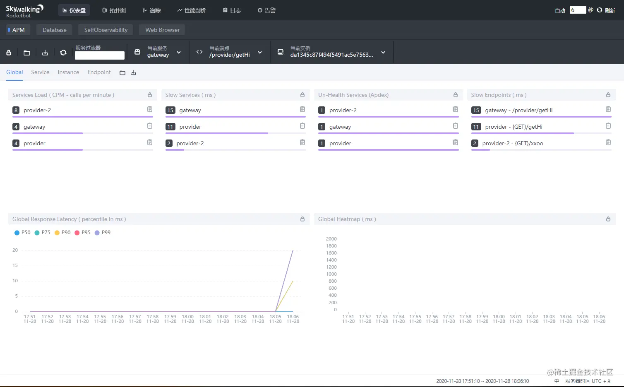
Task: Copy gateway name in Services Load list
Action: click(150, 126)
